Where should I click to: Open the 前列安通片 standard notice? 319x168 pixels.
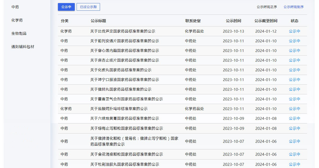[124, 41]
